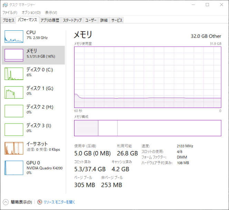
Task: Click the Task Manager app icon in title bar
Action: [5, 5]
